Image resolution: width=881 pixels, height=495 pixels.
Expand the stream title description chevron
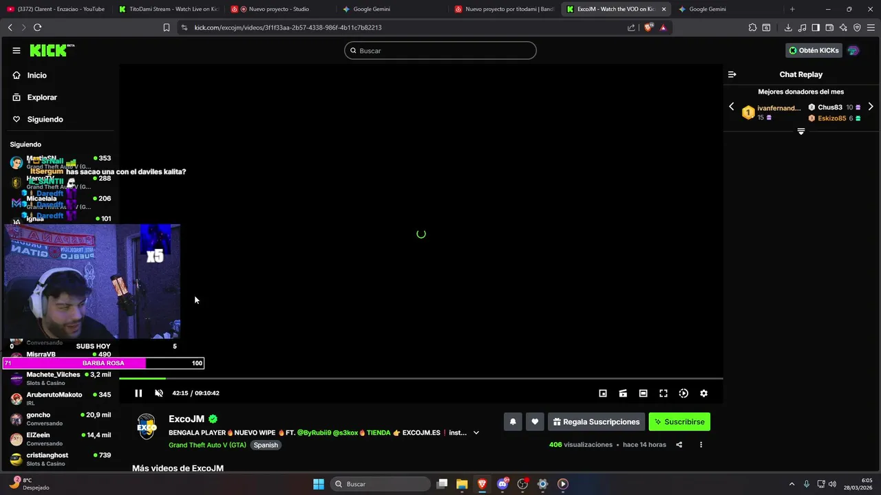click(x=476, y=433)
